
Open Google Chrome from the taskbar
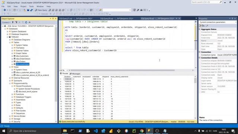142,131
